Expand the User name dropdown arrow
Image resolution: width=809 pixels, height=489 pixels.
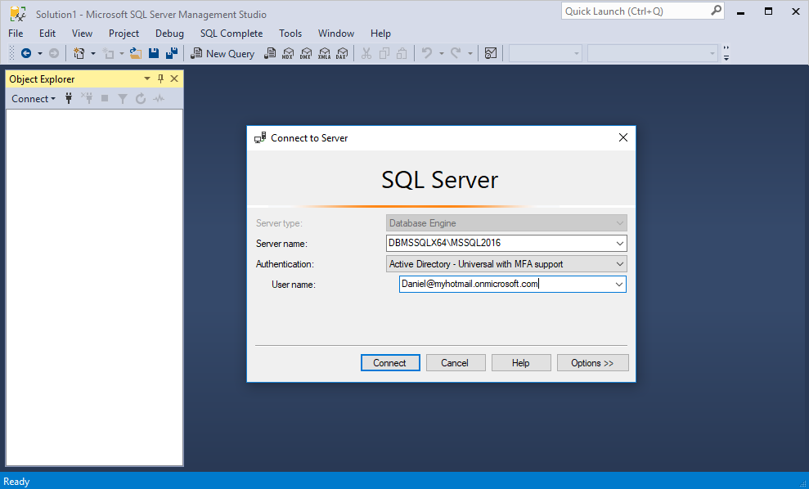(619, 285)
